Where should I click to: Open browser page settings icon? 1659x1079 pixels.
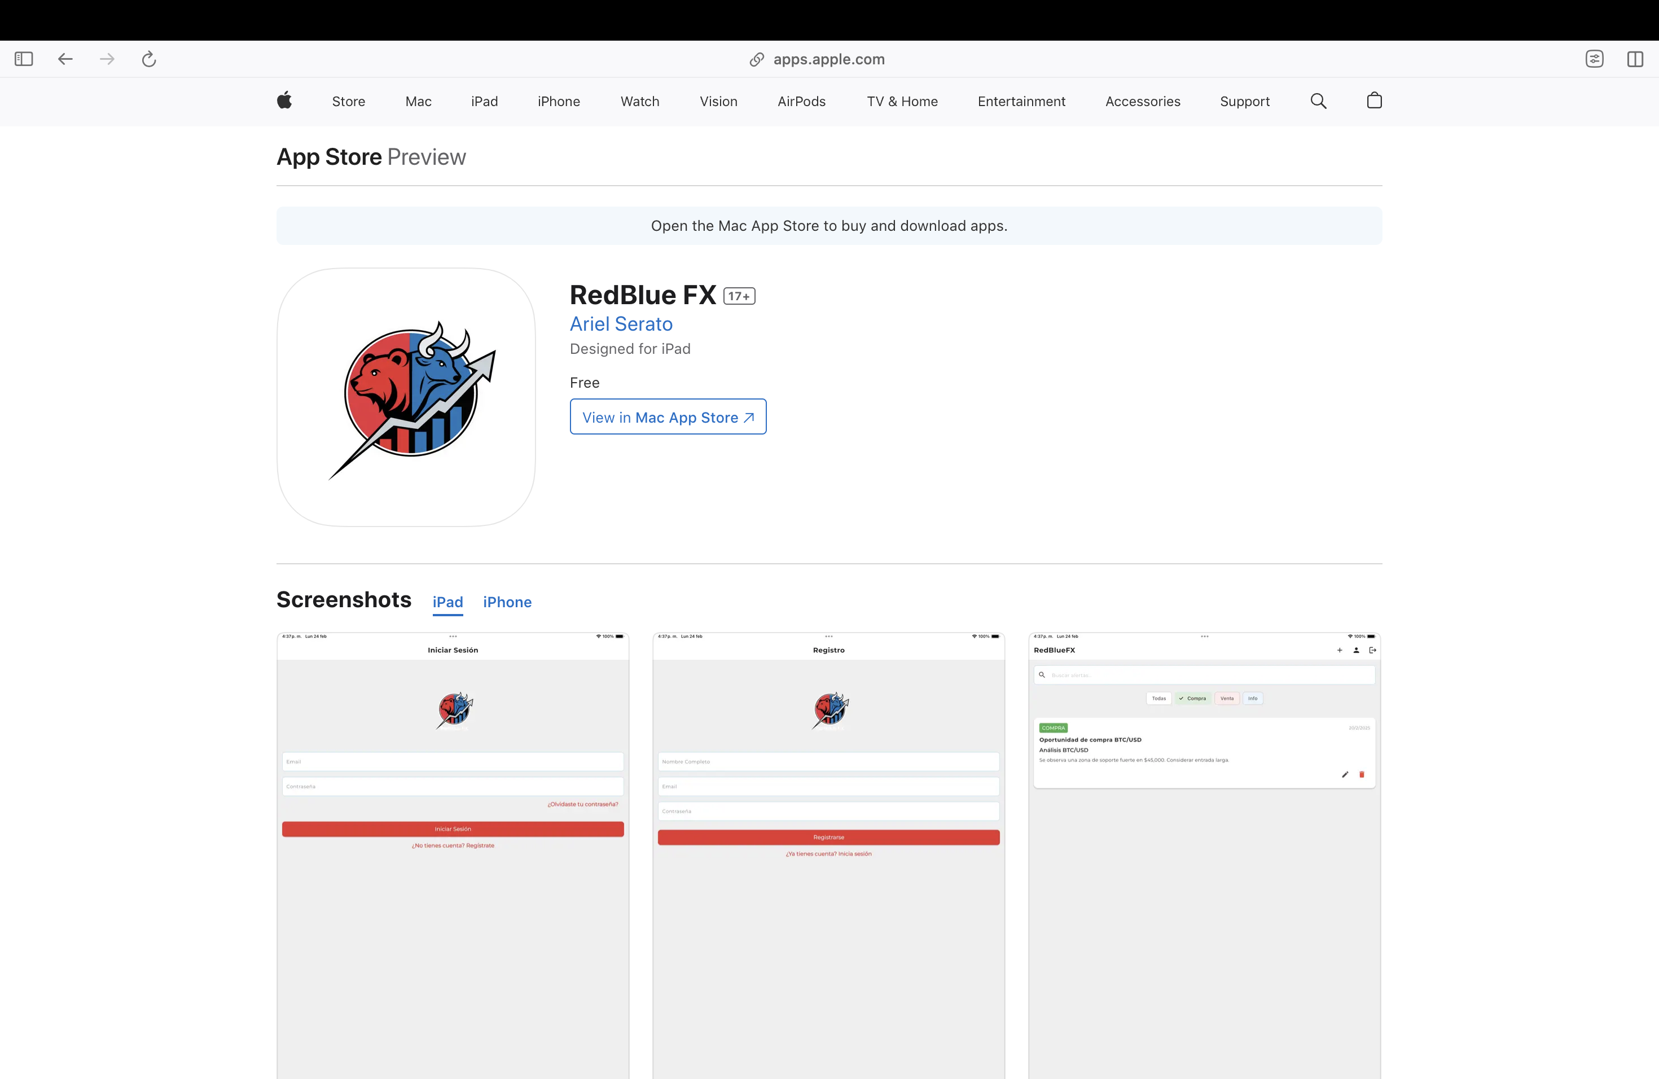1594,59
